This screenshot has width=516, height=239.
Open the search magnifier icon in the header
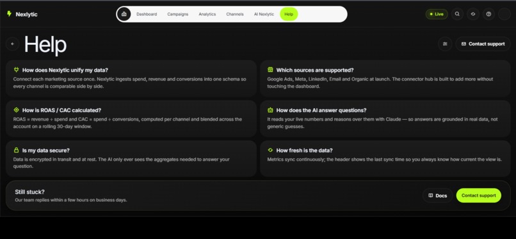(x=457, y=14)
